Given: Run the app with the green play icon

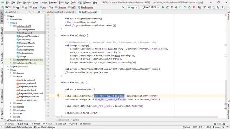Looking at the screenshot, I should (x=163, y=7).
